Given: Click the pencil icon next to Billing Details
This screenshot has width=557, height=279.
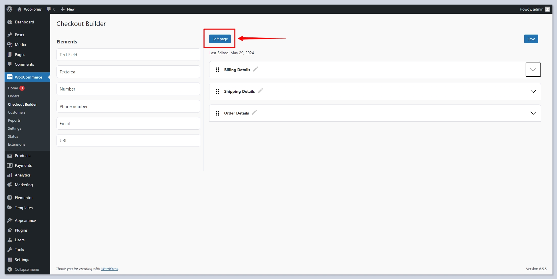Looking at the screenshot, I should tap(255, 69).
